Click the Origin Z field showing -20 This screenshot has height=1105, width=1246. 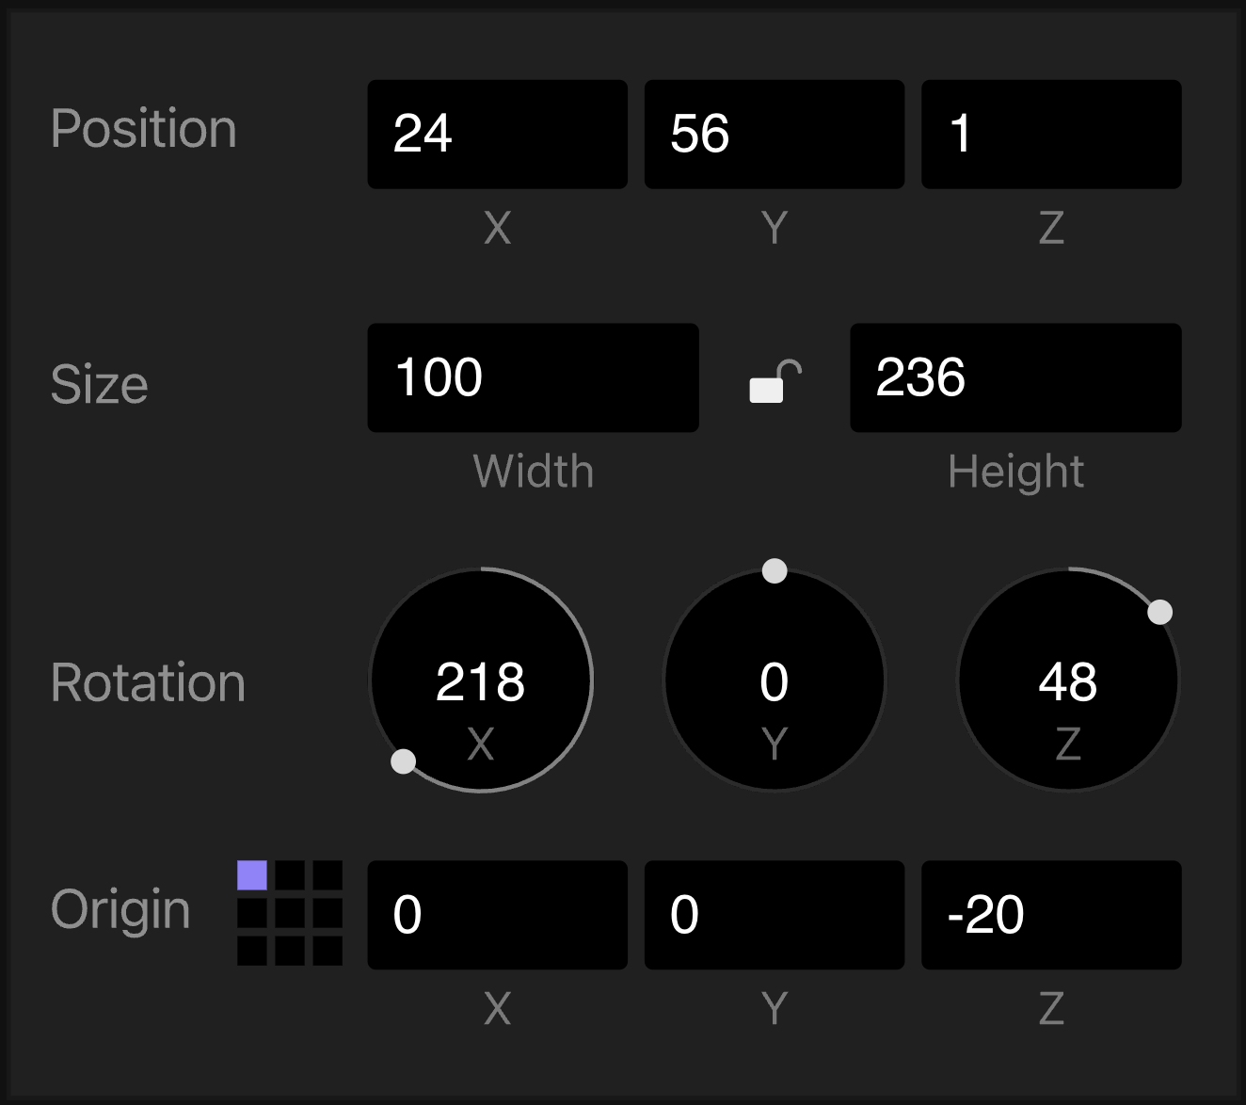[x=1051, y=915]
